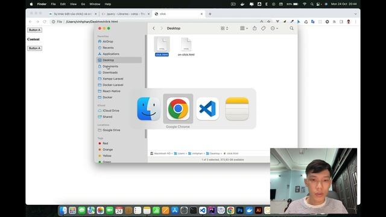Open a new Chrome tab
386x217 pixels.
click(x=210, y=14)
